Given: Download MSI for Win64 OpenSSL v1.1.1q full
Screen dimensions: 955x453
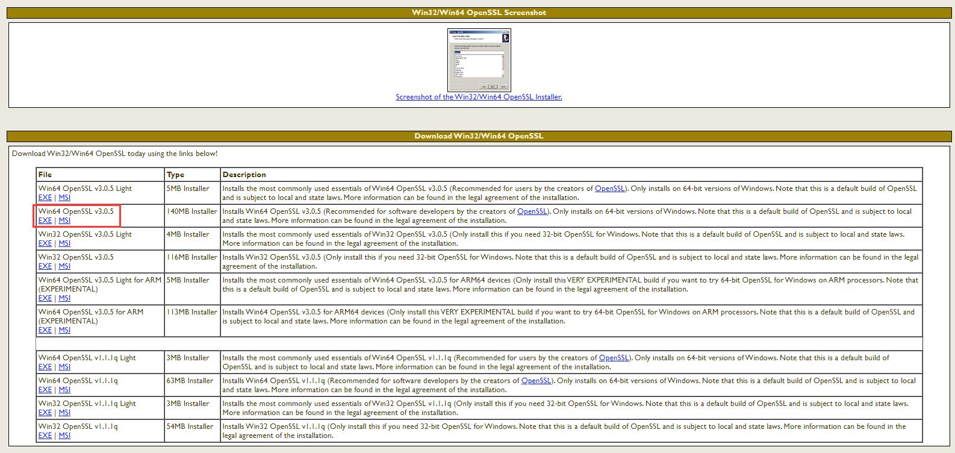Looking at the screenshot, I should pos(64,390).
